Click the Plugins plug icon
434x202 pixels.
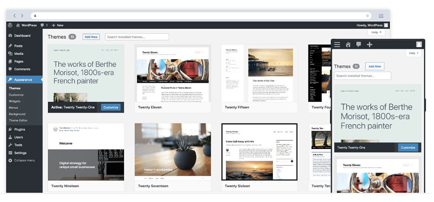(10, 129)
